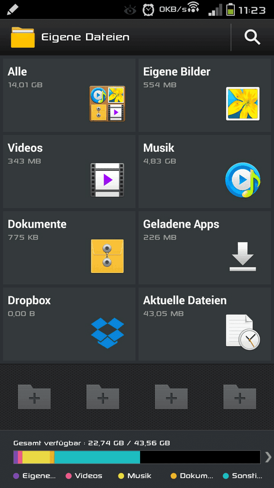Tap the 14,01 GB size text

25,84
